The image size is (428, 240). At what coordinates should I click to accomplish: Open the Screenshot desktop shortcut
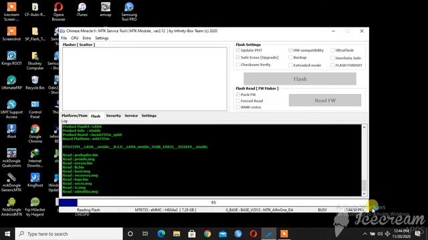tap(11, 34)
